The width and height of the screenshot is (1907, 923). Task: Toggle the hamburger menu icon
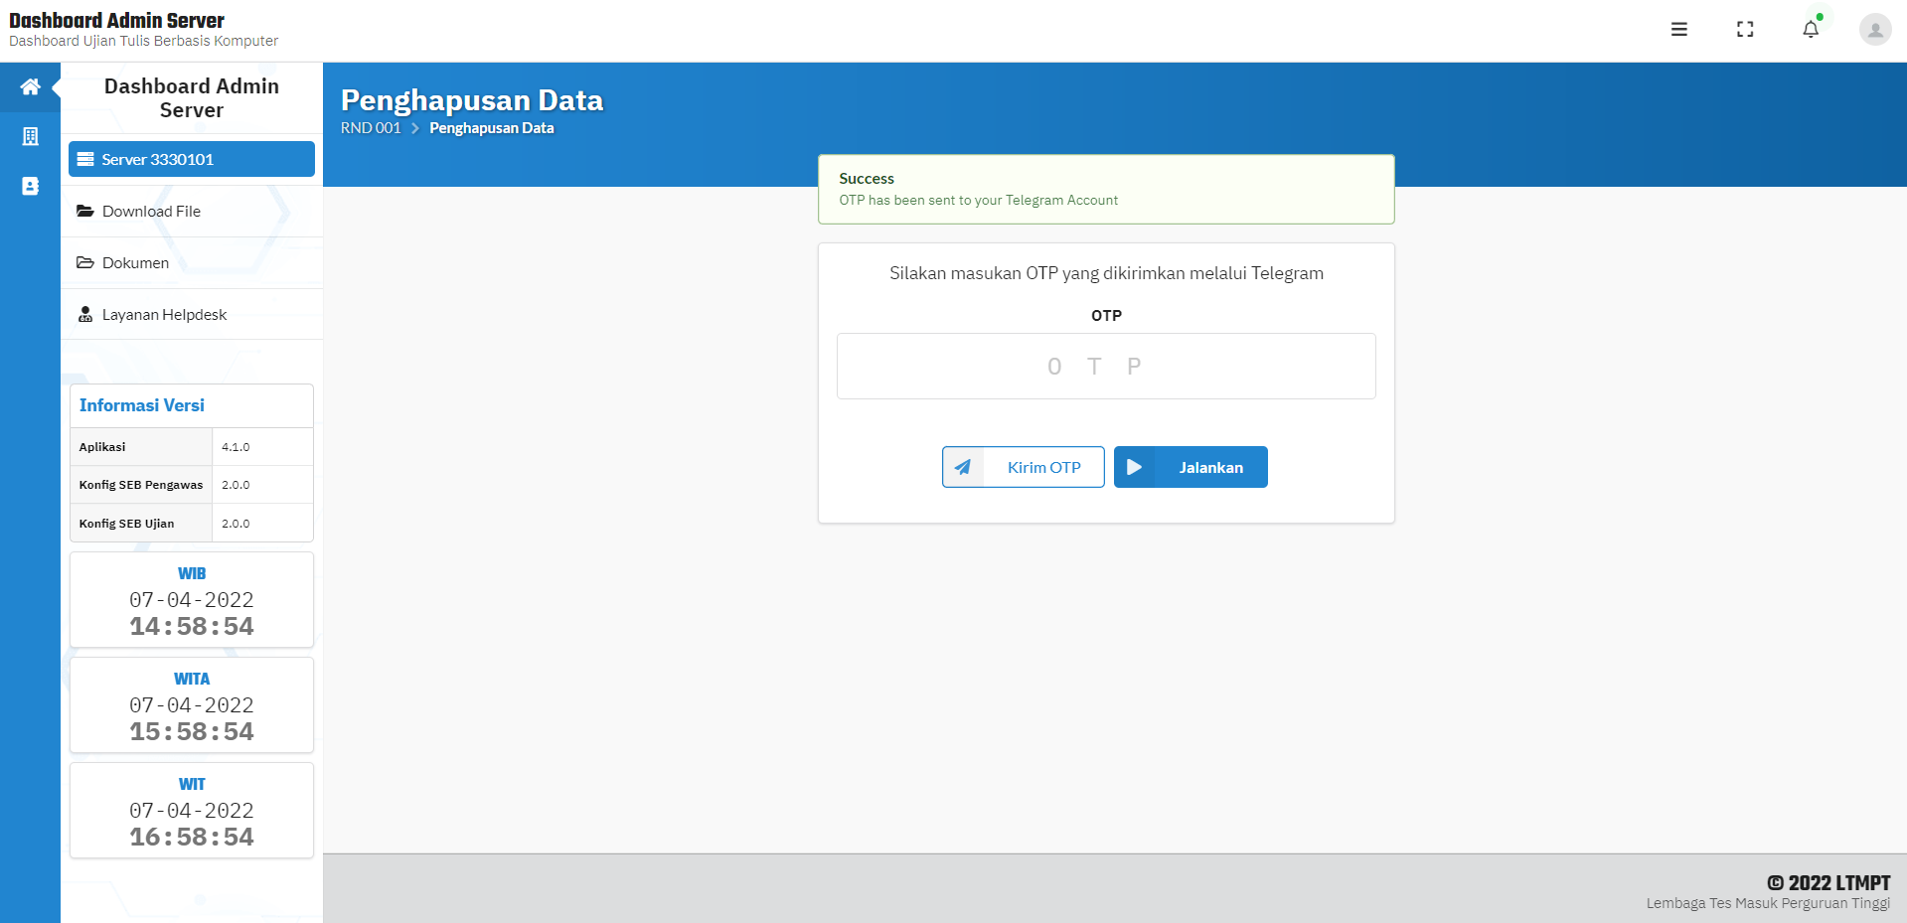click(x=1679, y=30)
